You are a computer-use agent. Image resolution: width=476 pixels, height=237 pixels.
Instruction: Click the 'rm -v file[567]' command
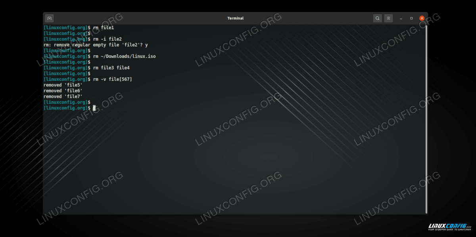112,79
